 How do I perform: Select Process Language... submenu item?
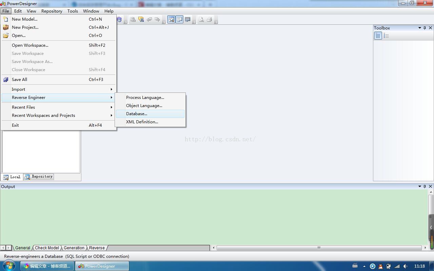(x=150, y=98)
